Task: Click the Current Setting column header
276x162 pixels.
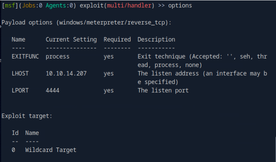Action: click(71, 39)
